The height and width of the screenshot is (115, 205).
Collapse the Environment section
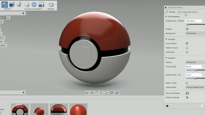tap(166, 17)
